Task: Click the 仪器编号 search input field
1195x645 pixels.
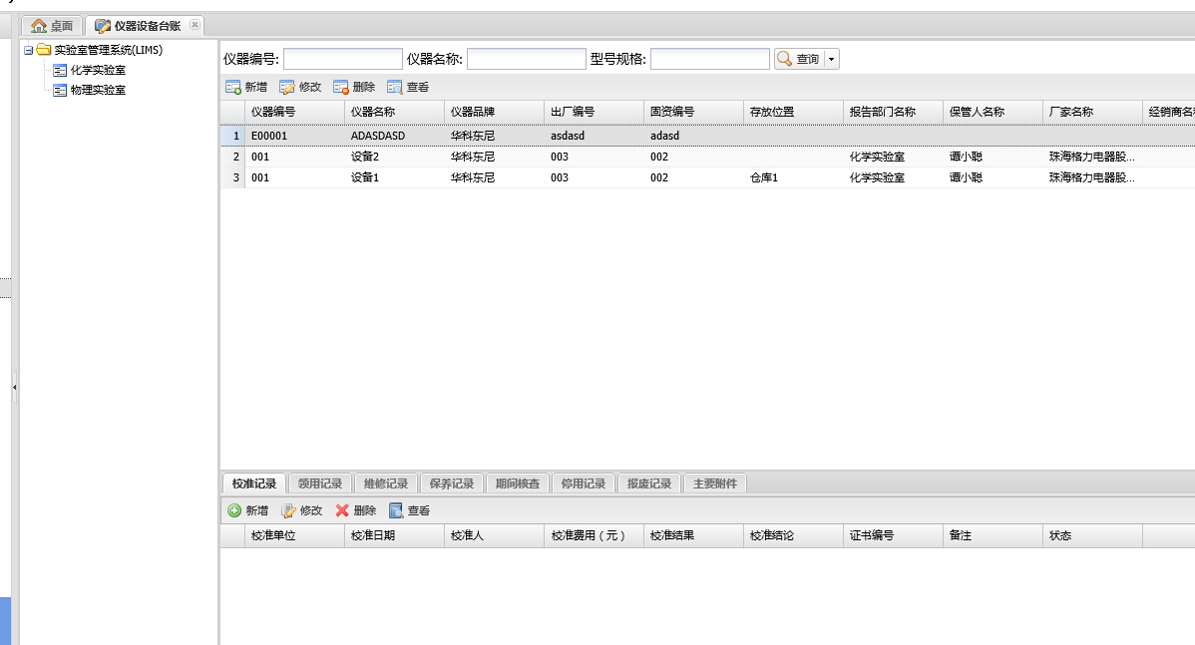Action: click(x=343, y=60)
